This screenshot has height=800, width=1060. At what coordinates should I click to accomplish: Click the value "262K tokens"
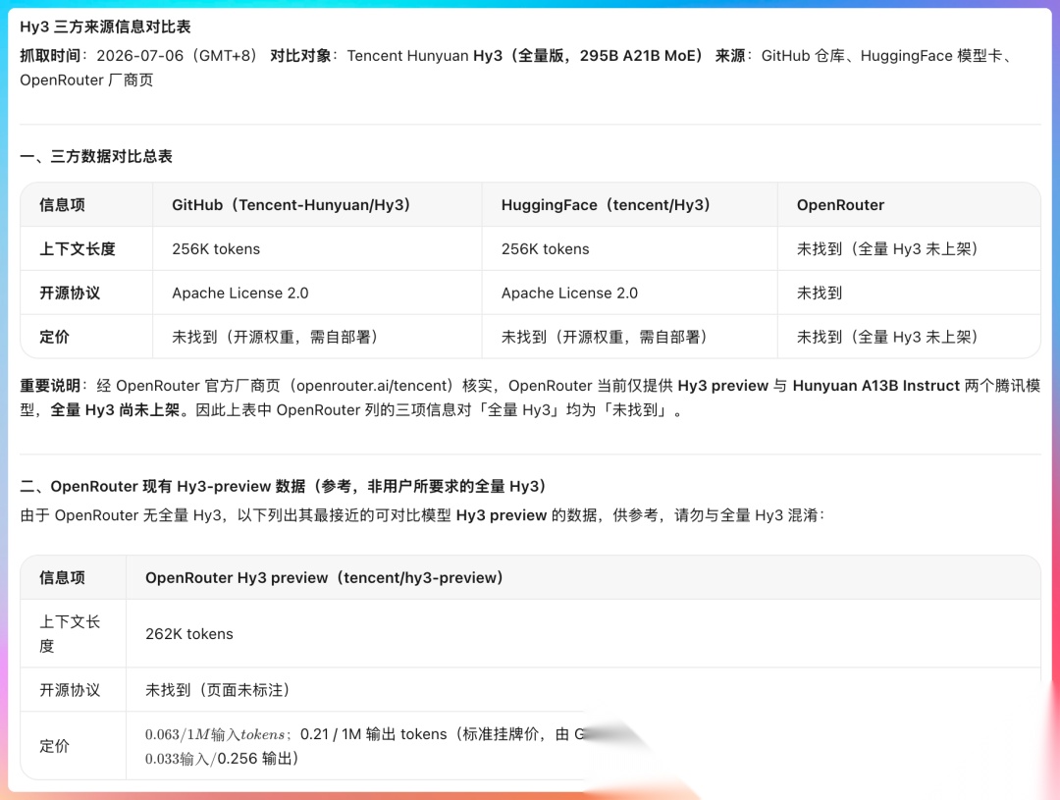(x=189, y=634)
